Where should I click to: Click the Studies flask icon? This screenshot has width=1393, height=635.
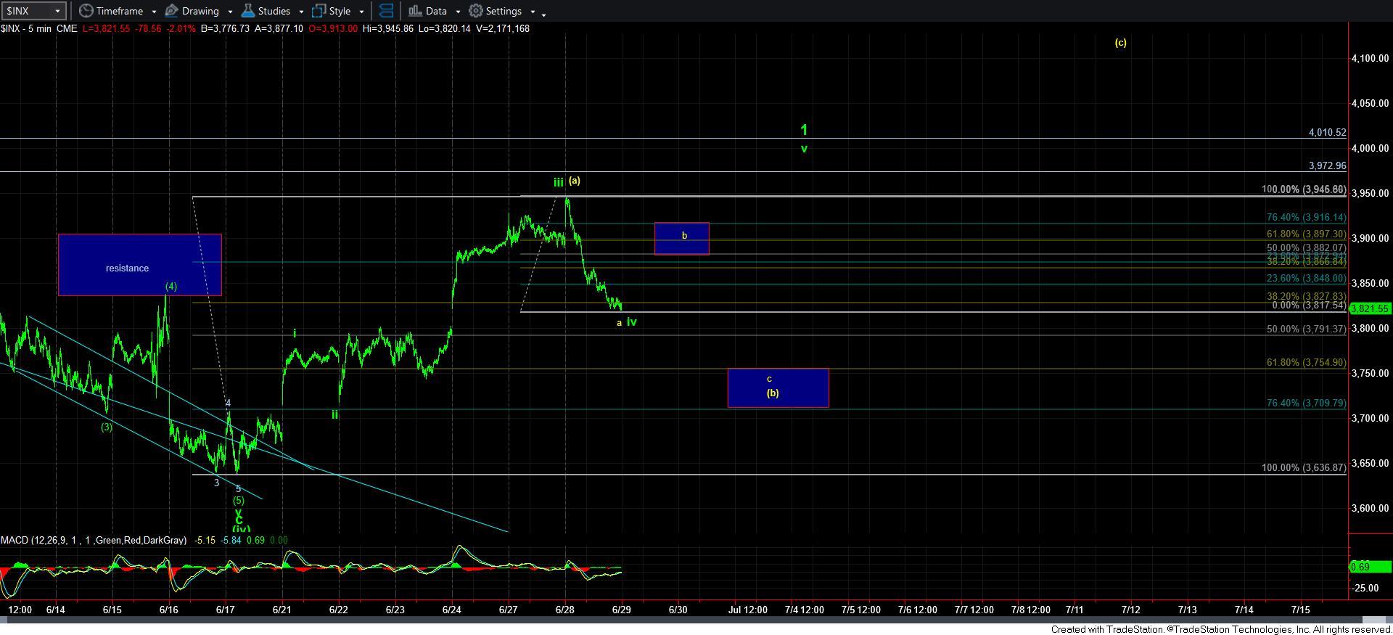coord(247,11)
